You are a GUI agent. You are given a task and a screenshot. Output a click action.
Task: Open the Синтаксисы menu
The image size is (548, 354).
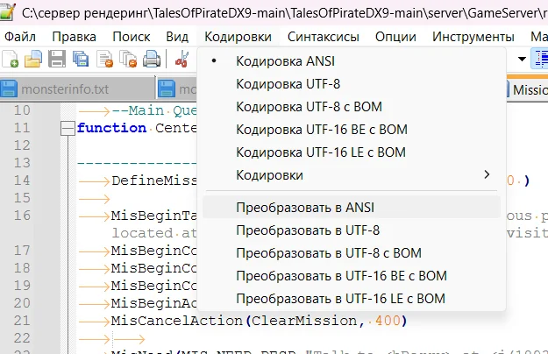323,37
